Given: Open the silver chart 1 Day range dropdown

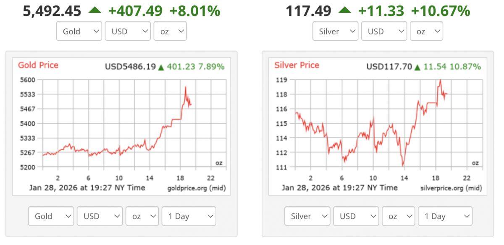Looking at the screenshot, I should pyautogui.click(x=445, y=216).
